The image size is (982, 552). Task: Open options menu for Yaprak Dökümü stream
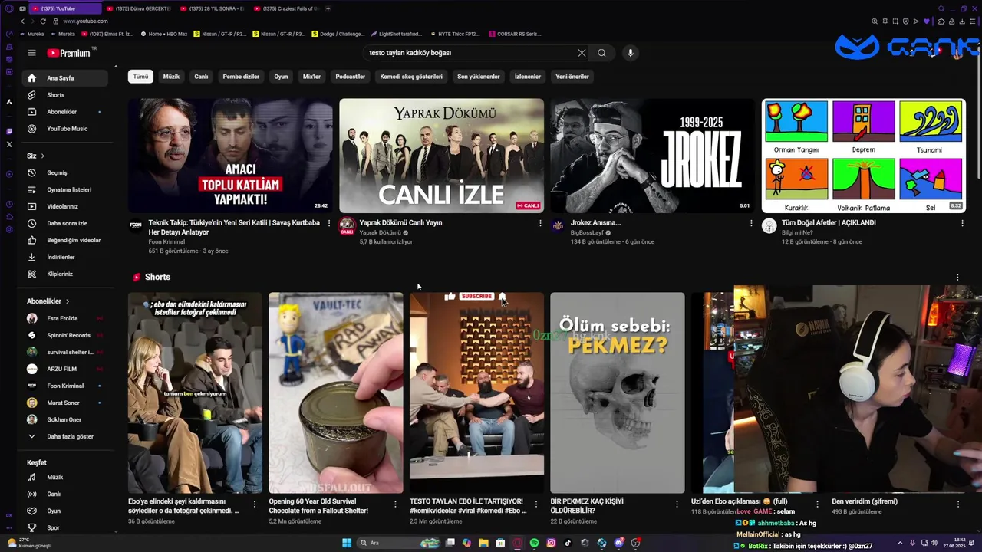pyautogui.click(x=540, y=223)
